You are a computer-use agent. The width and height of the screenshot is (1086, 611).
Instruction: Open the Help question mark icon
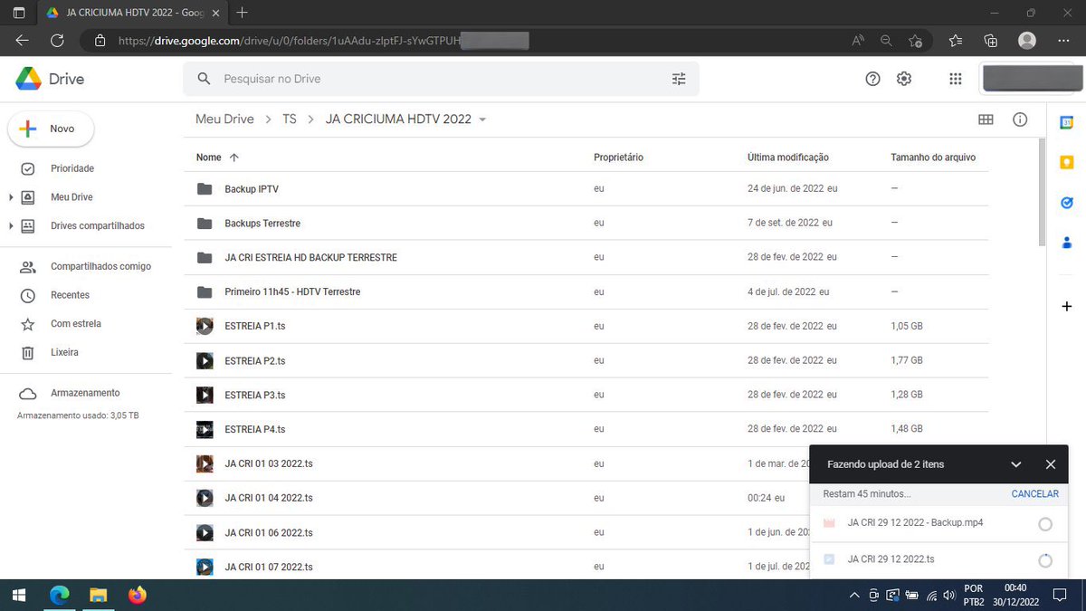pyautogui.click(x=872, y=79)
